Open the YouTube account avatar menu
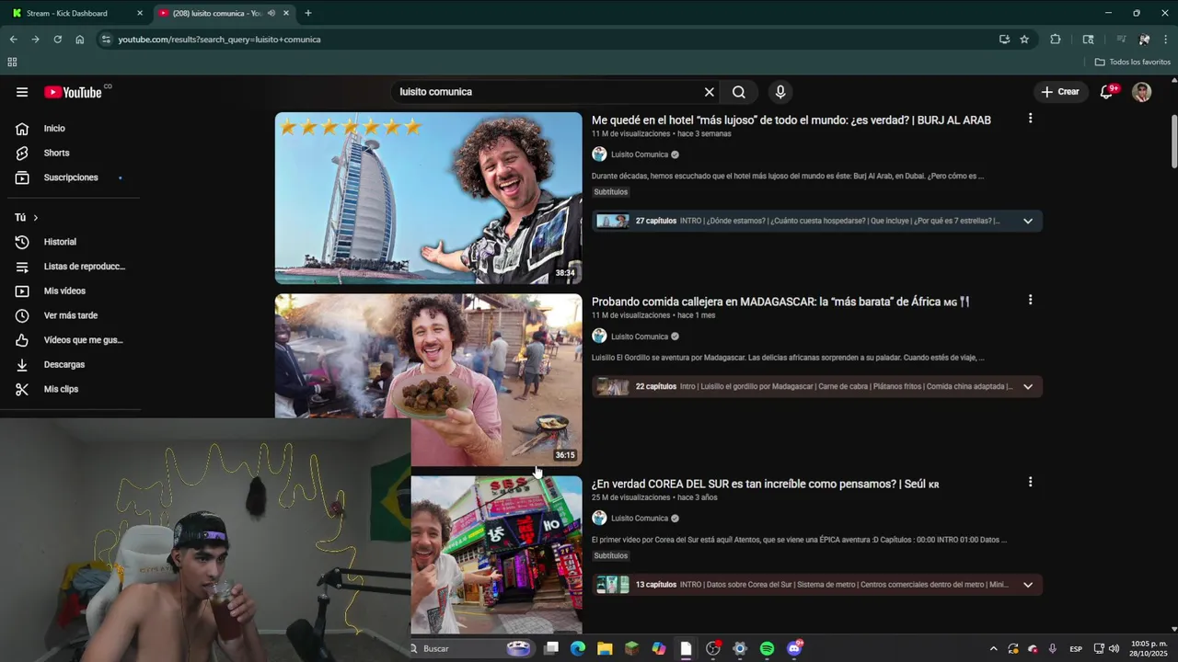Image resolution: width=1178 pixels, height=662 pixels. tap(1142, 92)
